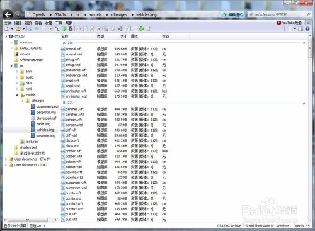Expand the audio folder node
Image resolution: width=315 pixels, height=231 pixels.
(x=17, y=77)
